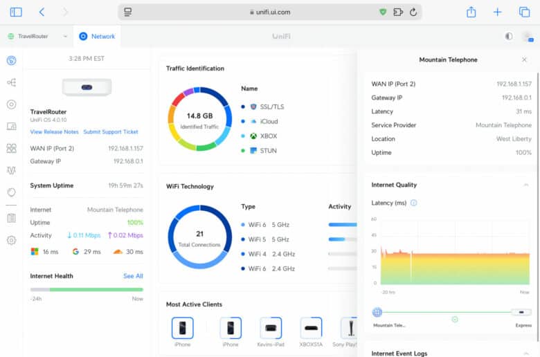Open the Radios sidebar icon
The height and width of the screenshot is (357, 540).
(11, 170)
